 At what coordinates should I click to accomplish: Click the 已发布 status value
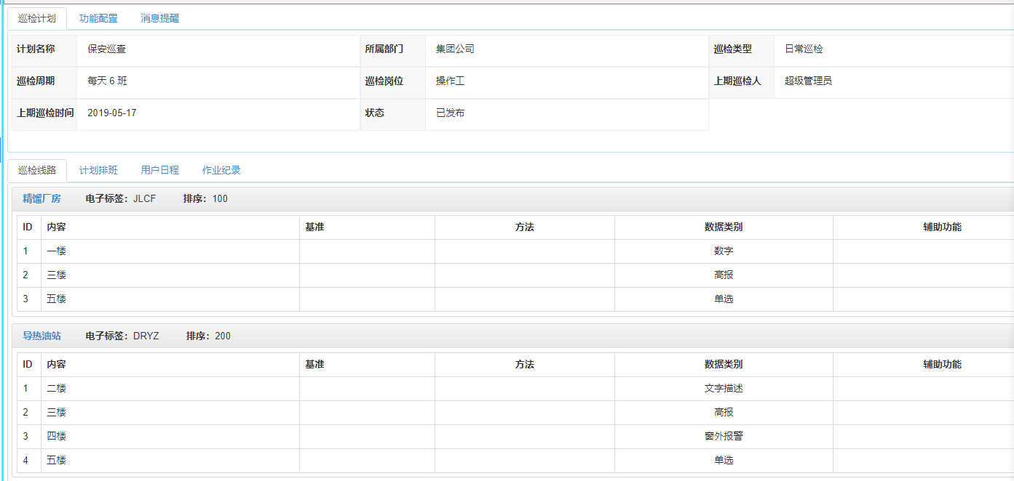coord(450,113)
